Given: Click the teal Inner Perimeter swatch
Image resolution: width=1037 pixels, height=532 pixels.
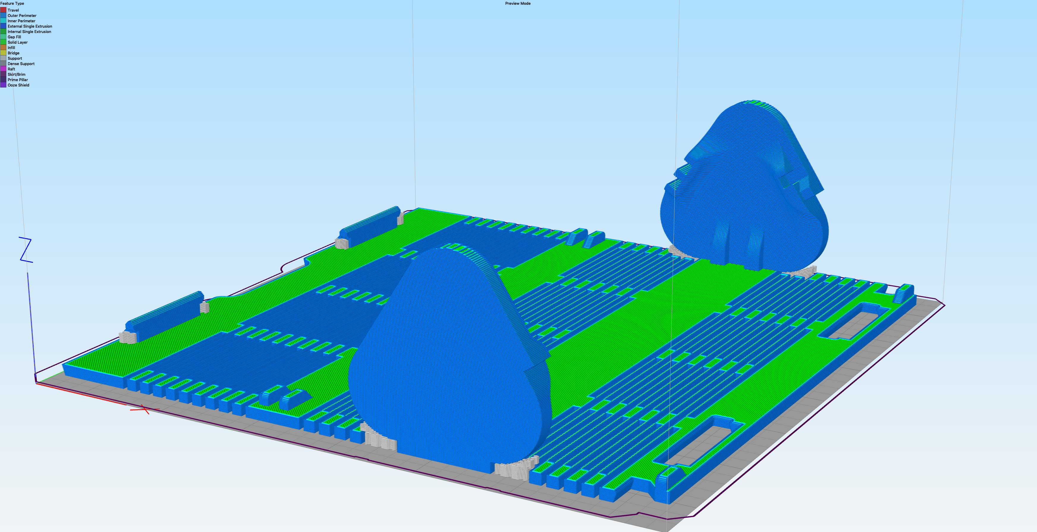Looking at the screenshot, I should click(3, 21).
